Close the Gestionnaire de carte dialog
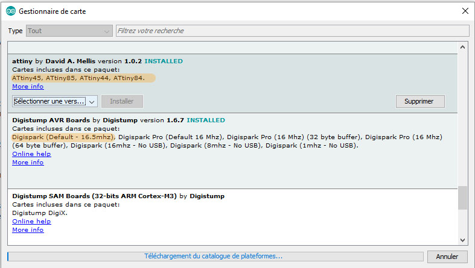Screen dimensions: 475x268 tap(465, 11)
